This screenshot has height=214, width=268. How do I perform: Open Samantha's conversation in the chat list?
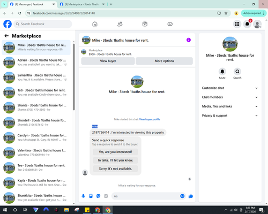(x=36, y=78)
